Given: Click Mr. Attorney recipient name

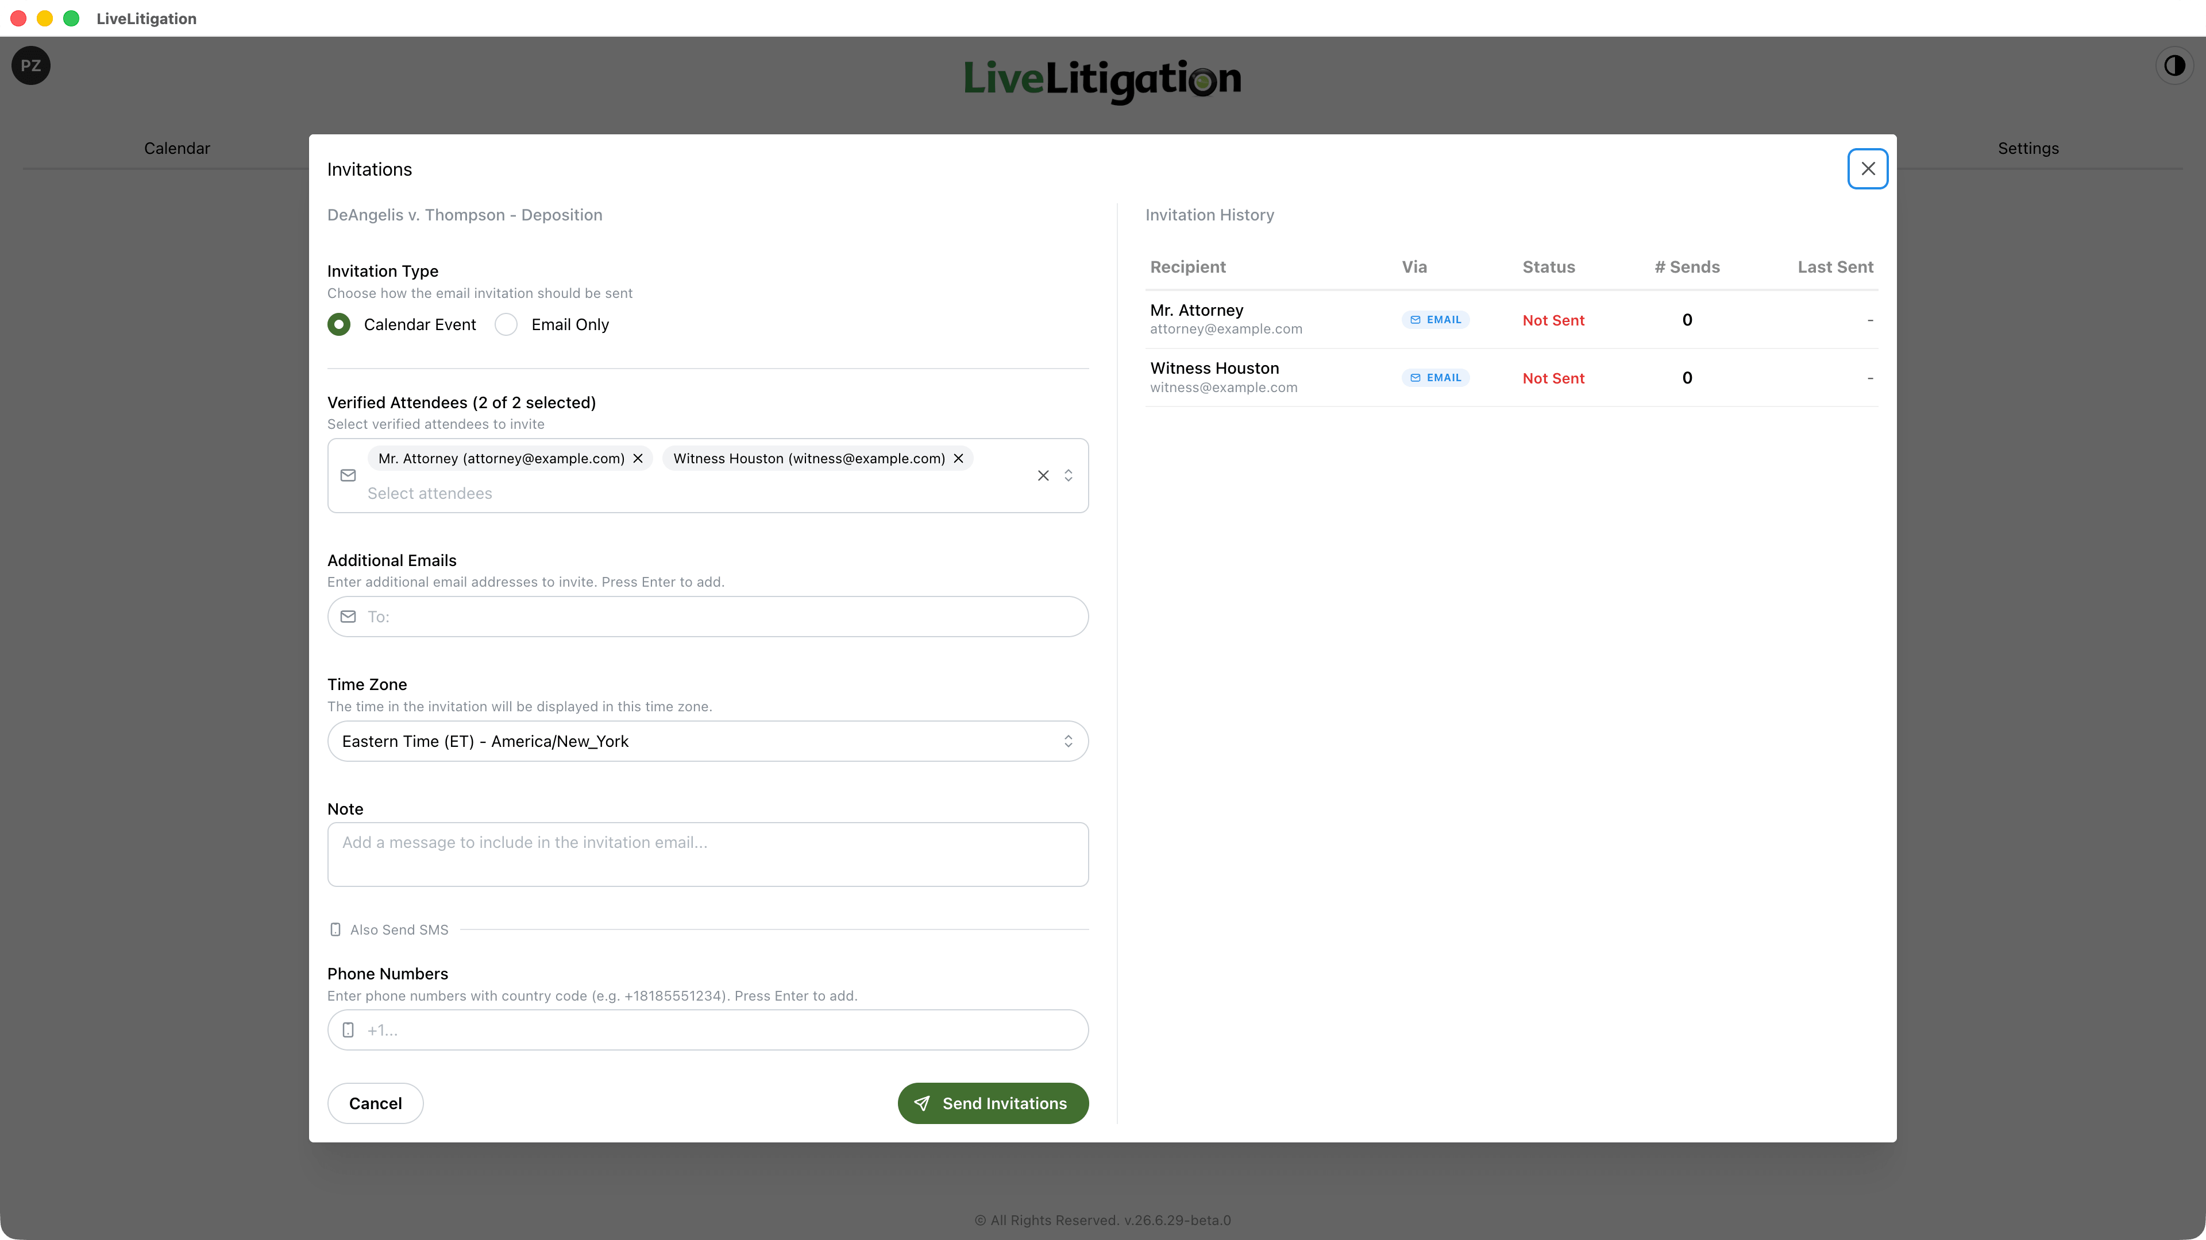Looking at the screenshot, I should 1196,310.
